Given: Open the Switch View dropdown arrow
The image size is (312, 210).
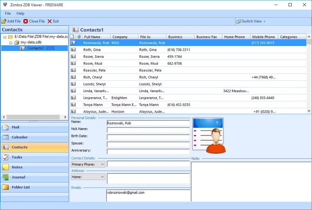Looking at the screenshot, I should 264,21.
